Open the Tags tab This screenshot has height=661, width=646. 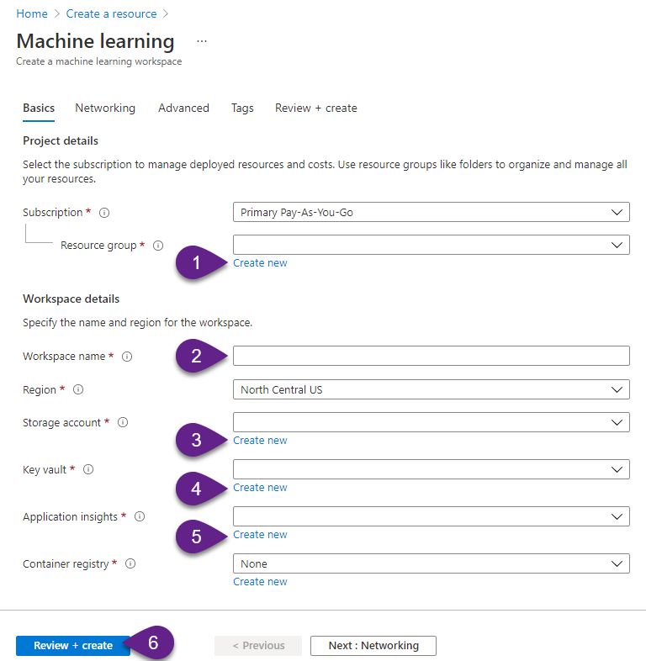point(242,108)
